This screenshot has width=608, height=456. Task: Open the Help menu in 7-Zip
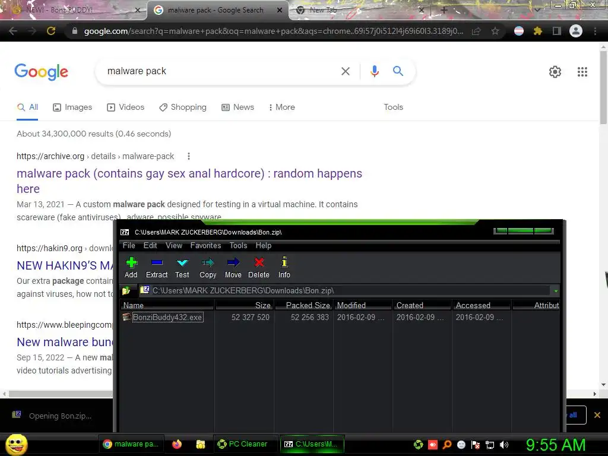(x=263, y=245)
